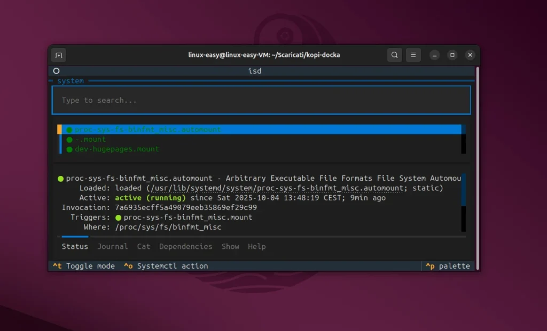Open Help from the action bar
This screenshot has width=547, height=331.
pyautogui.click(x=256, y=246)
